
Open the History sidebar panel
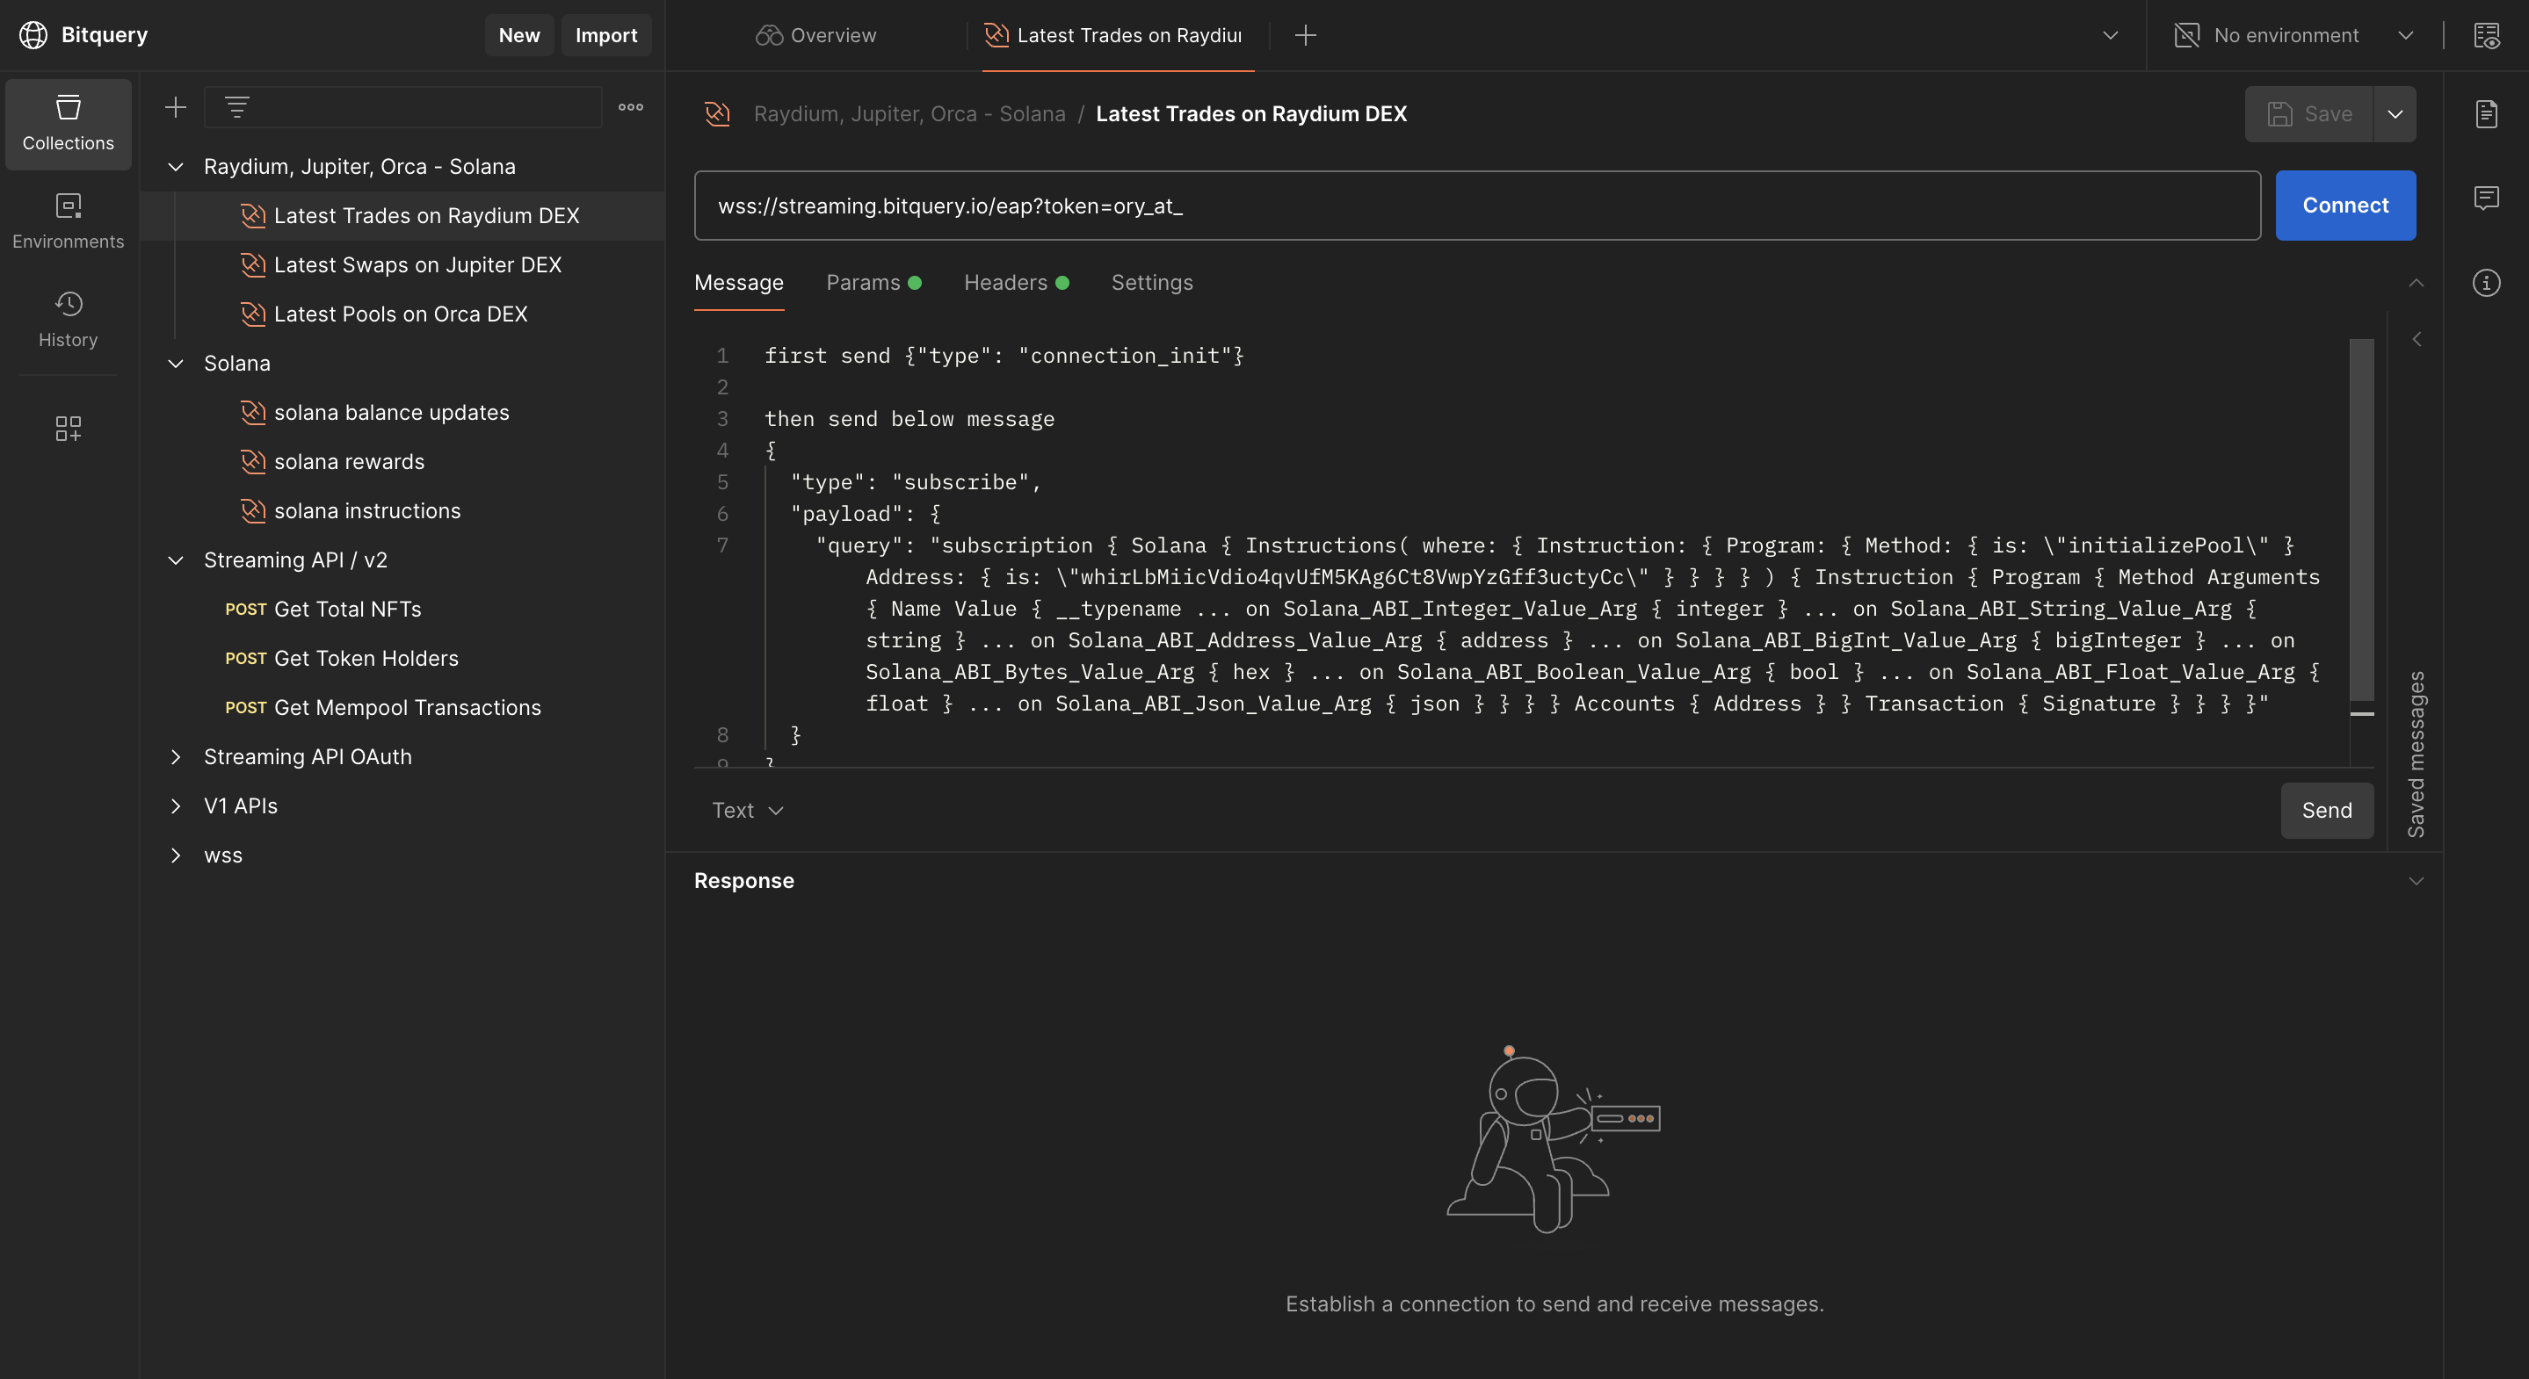point(68,319)
